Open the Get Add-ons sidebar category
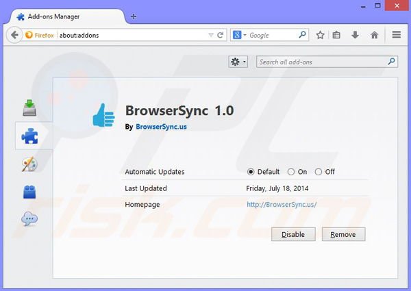Viewport: 411px width, 291px height. (x=29, y=108)
